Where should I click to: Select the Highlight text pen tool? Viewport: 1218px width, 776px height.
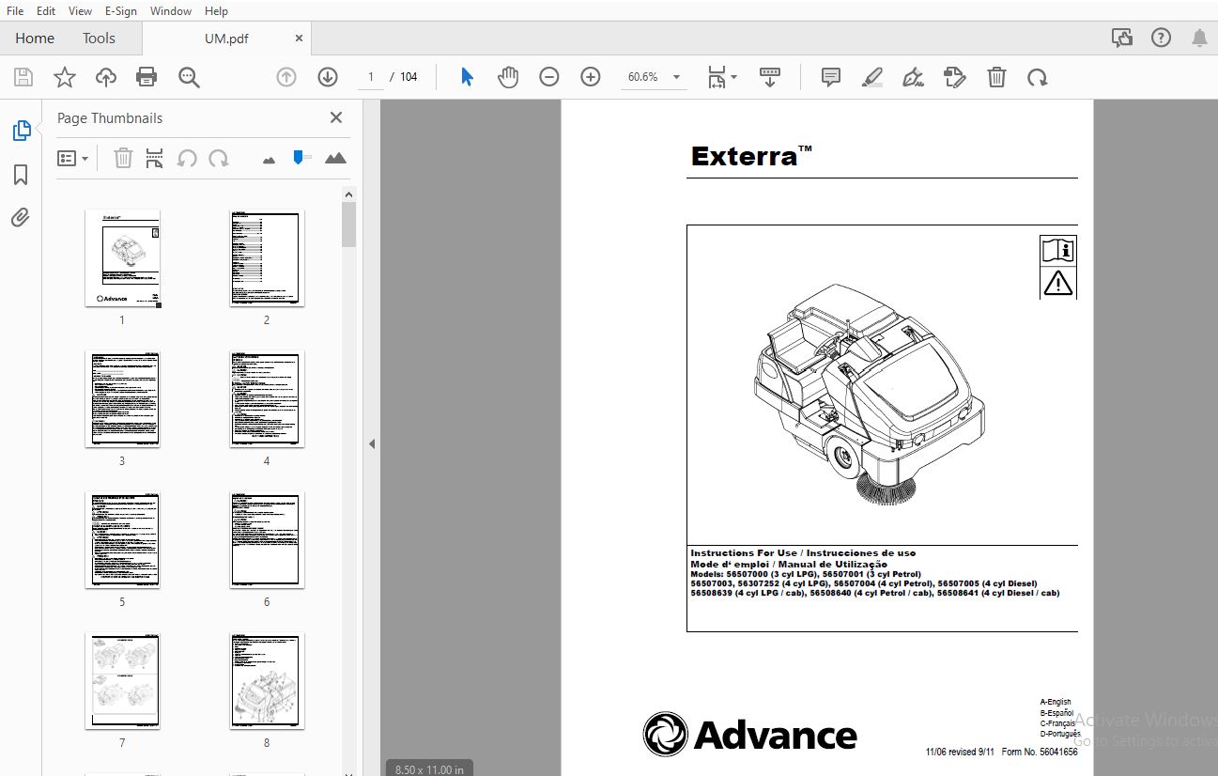click(872, 77)
